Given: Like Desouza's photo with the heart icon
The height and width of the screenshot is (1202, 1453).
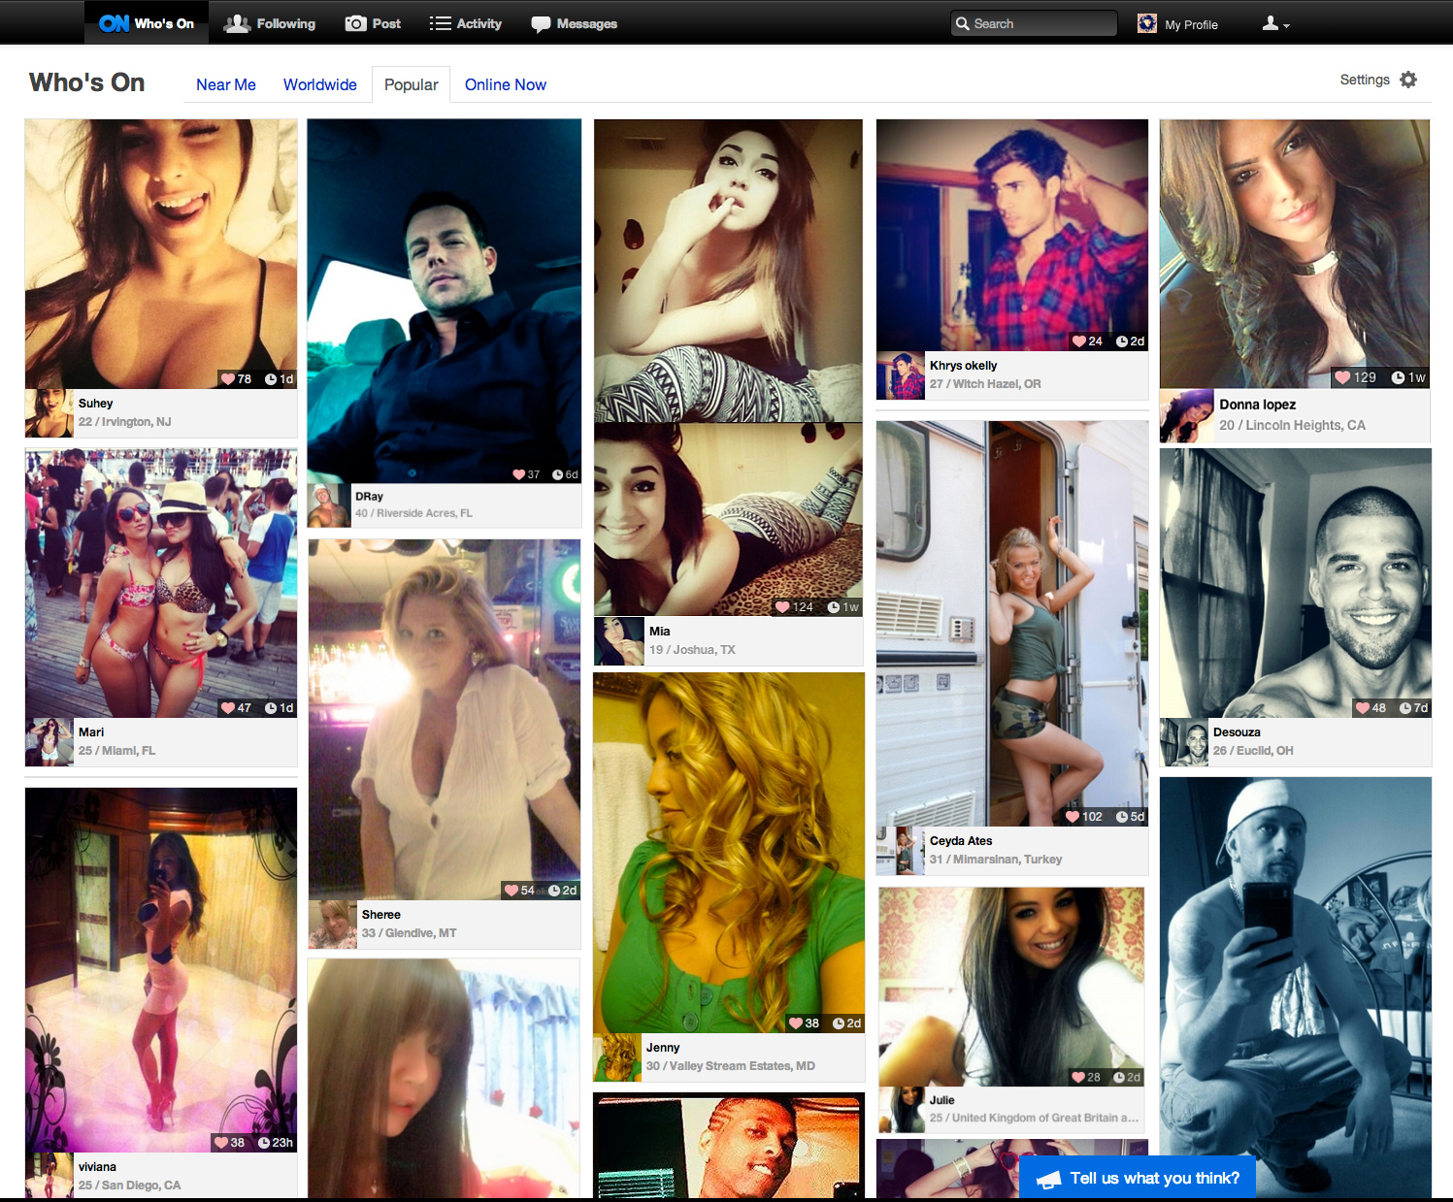Looking at the screenshot, I should coord(1363,708).
